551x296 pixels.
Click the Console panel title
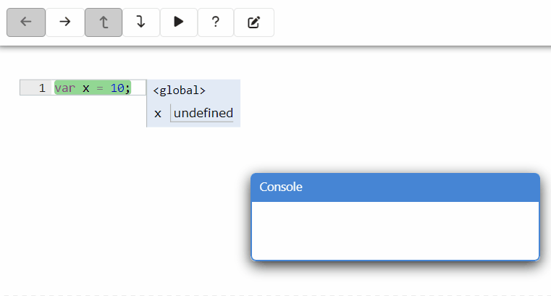click(281, 187)
